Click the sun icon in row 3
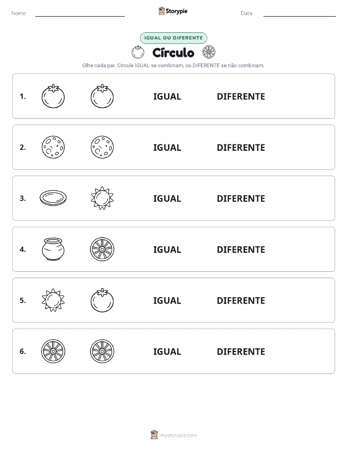Image resolution: width=347 pixels, height=449 pixels. tap(102, 198)
